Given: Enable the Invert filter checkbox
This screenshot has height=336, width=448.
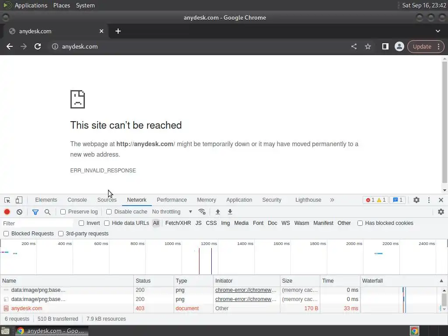Looking at the screenshot, I should 81,223.
